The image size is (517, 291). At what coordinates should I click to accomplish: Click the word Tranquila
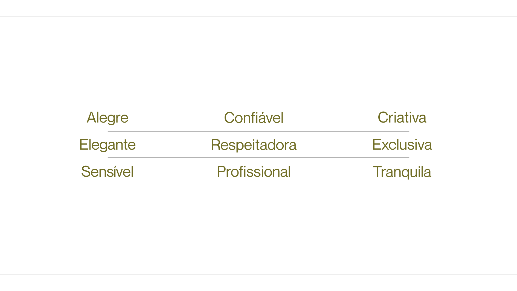click(402, 172)
